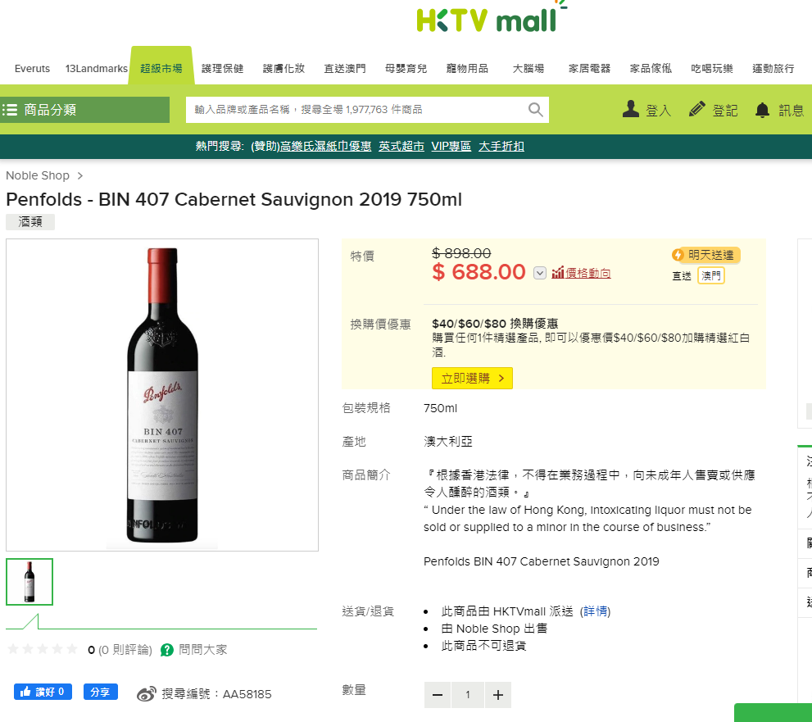Switch to the 護膚化妝 tab
812x722 pixels.
click(x=284, y=68)
